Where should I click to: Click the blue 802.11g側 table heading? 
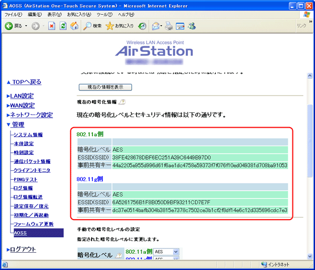pyautogui.click(x=90, y=179)
